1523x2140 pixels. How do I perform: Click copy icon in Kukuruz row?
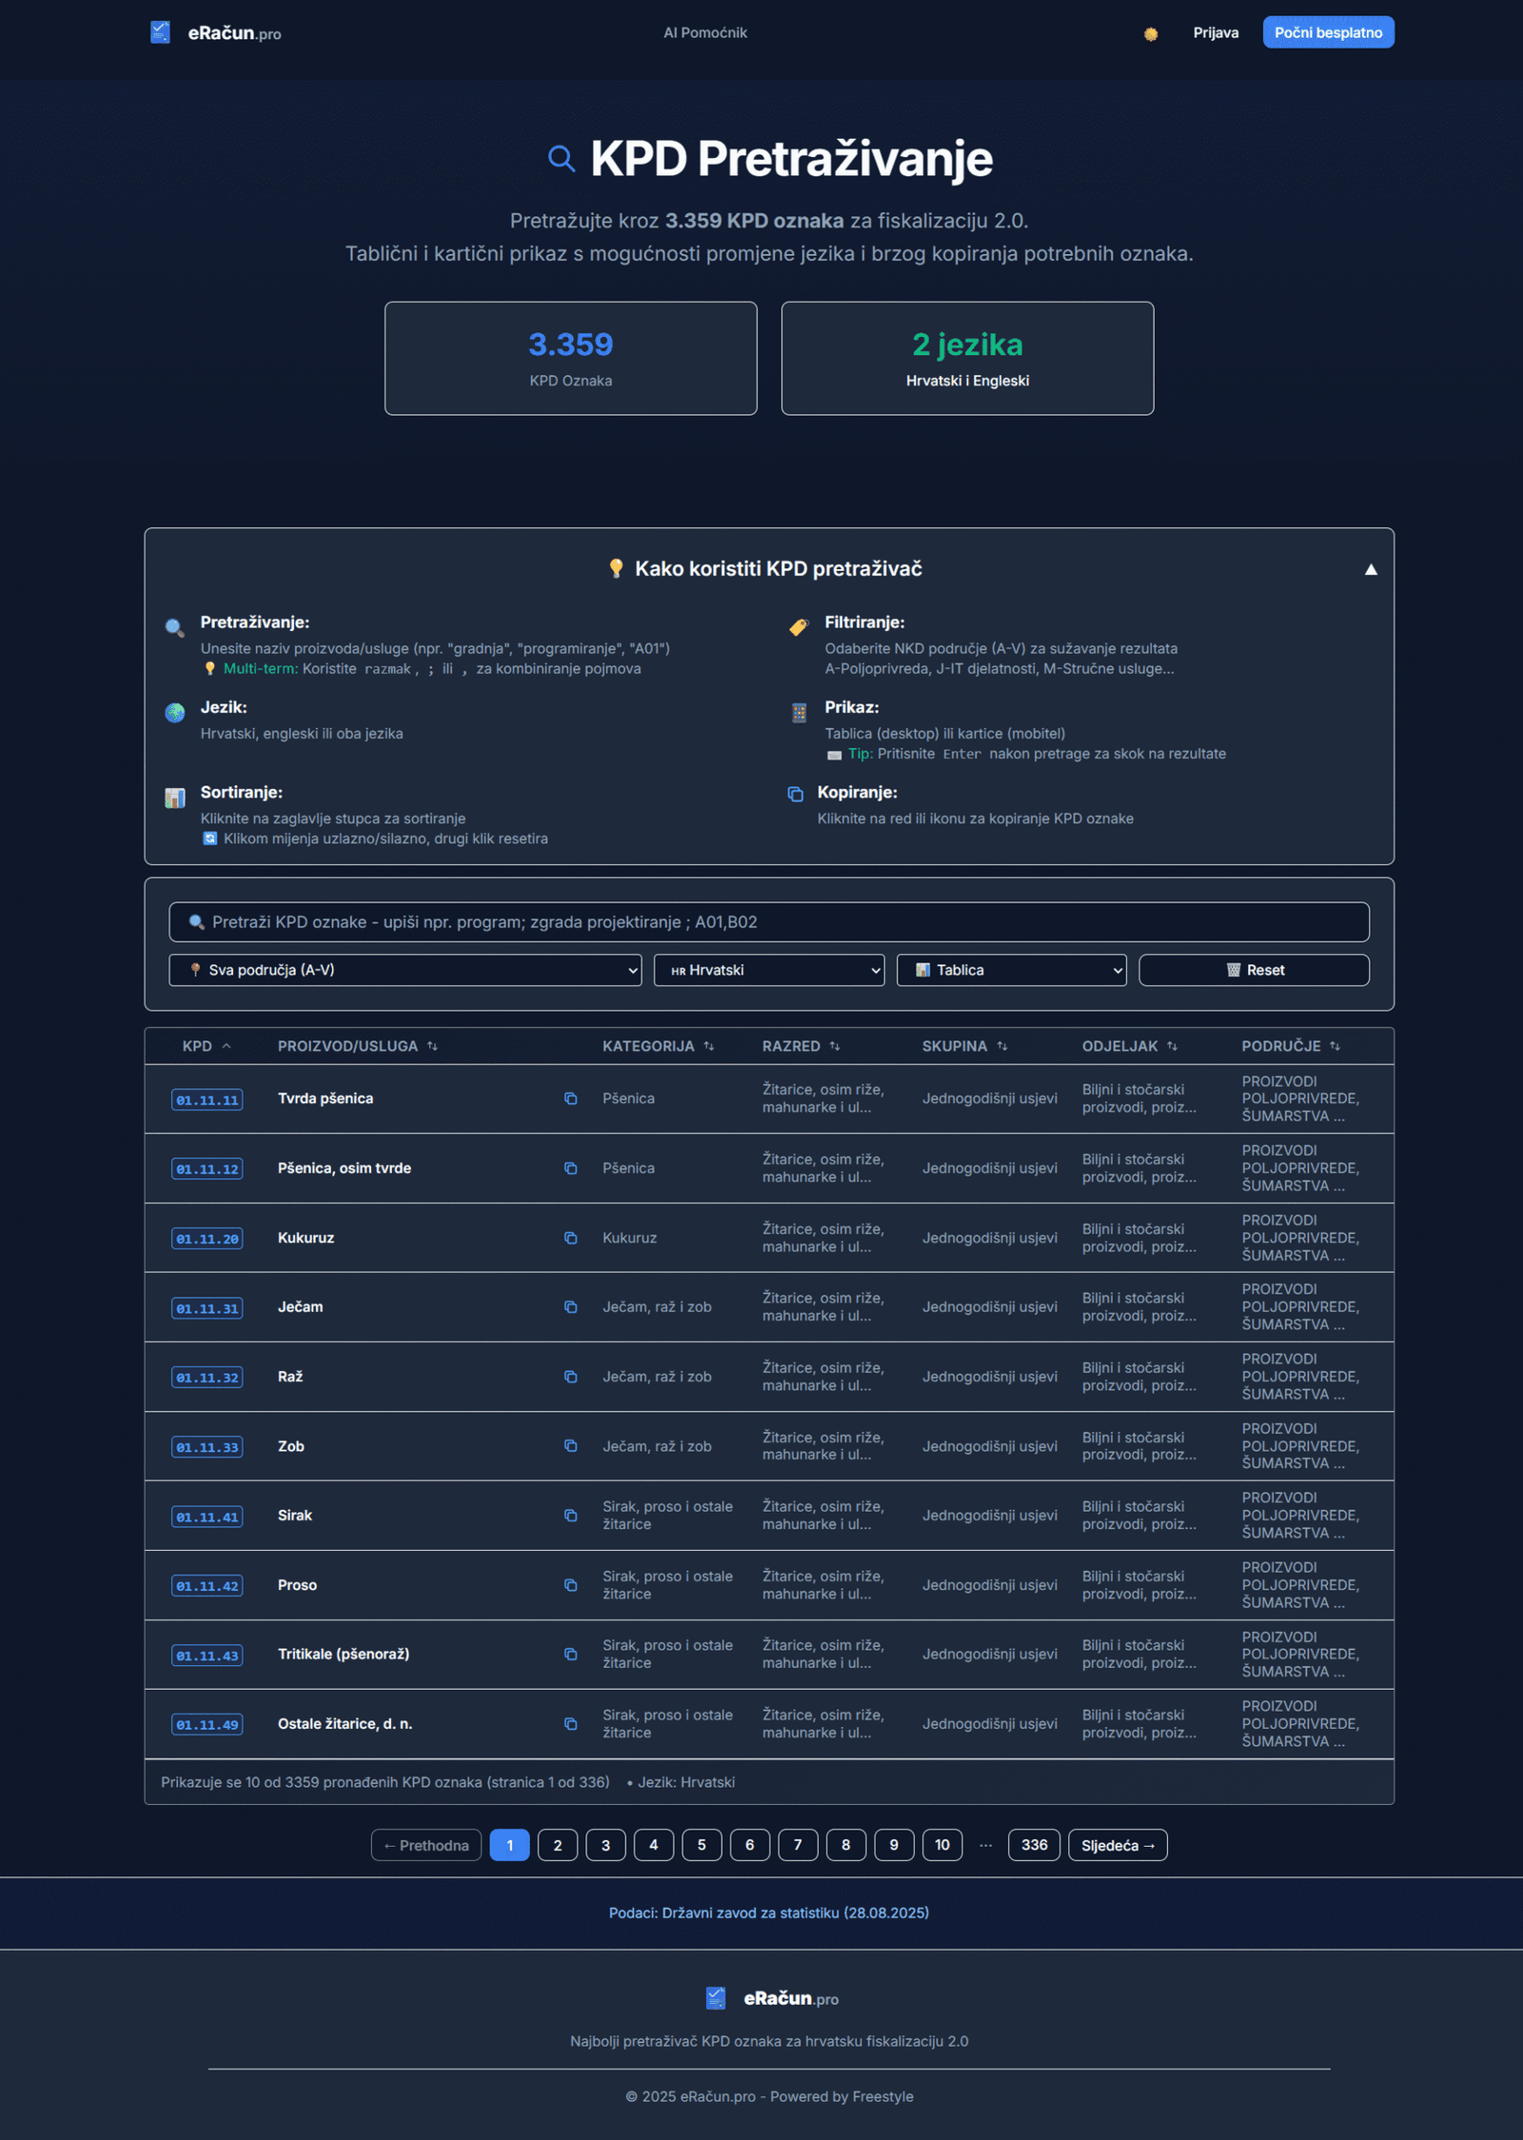point(570,1238)
